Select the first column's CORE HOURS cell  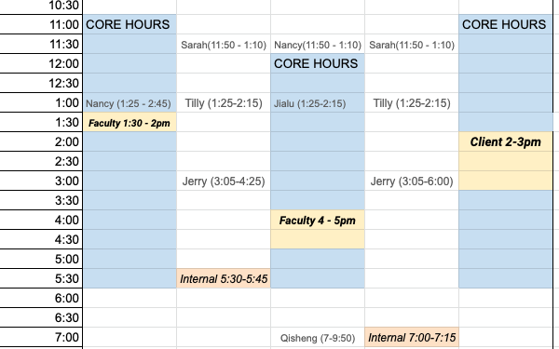130,24
